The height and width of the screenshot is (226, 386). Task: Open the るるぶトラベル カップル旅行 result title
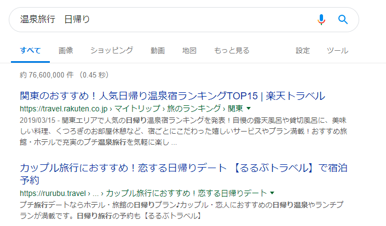[183, 174]
